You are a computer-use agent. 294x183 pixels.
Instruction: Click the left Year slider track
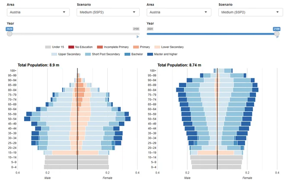pos(74,34)
